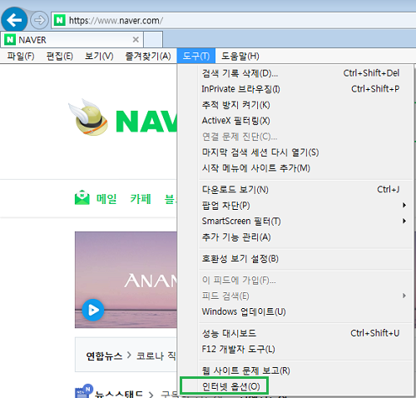Open the SmartScreen 필터(T) entry
This screenshot has width=416, height=398.
[x=295, y=221]
